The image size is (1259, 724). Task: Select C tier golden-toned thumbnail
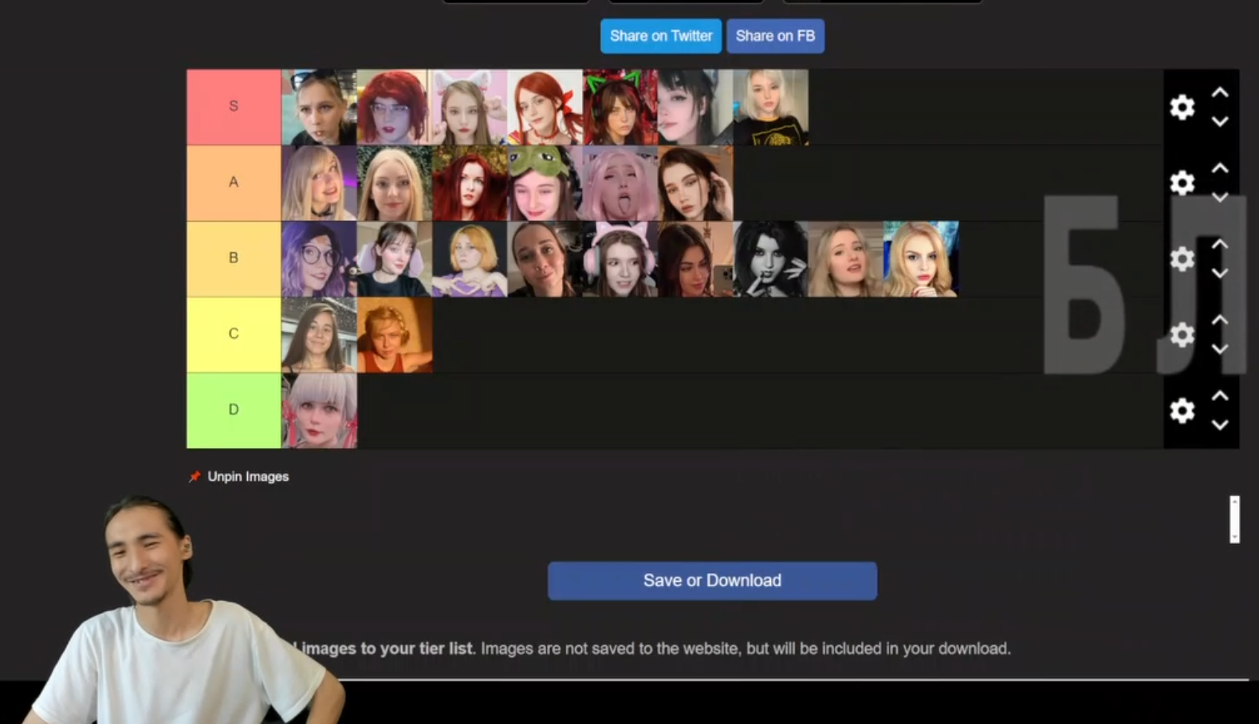pyautogui.click(x=395, y=334)
